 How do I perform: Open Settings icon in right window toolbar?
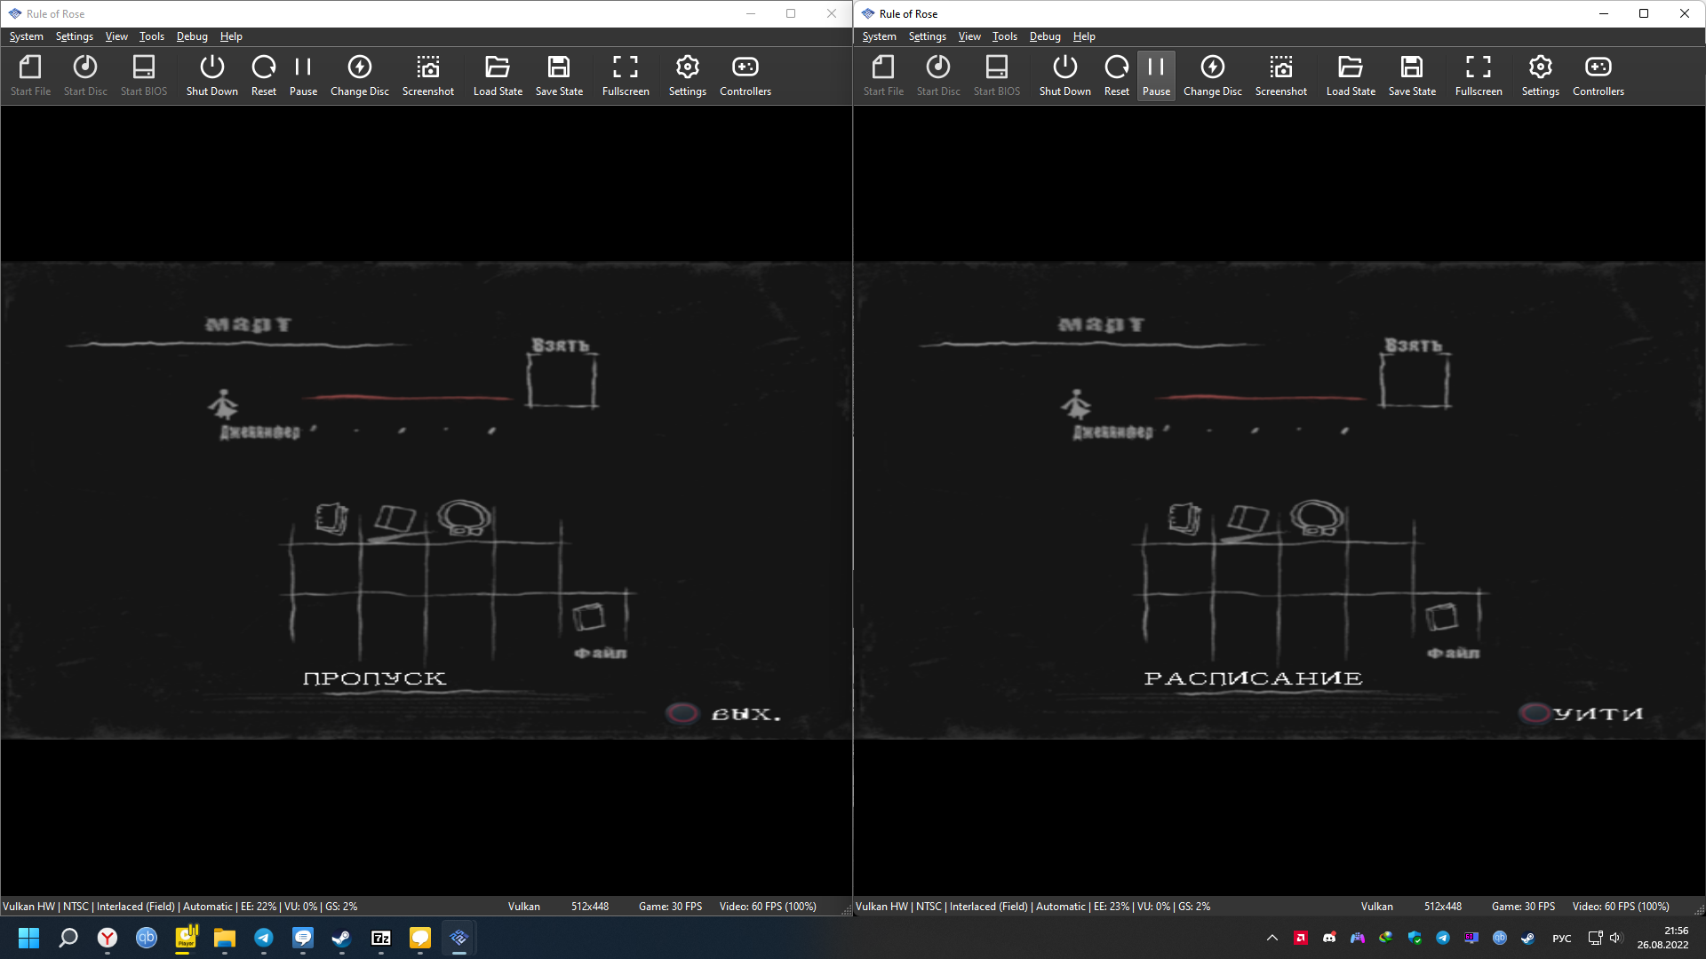(1541, 75)
